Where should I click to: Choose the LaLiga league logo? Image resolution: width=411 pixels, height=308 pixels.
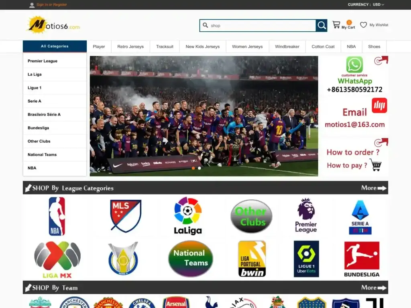(188, 216)
